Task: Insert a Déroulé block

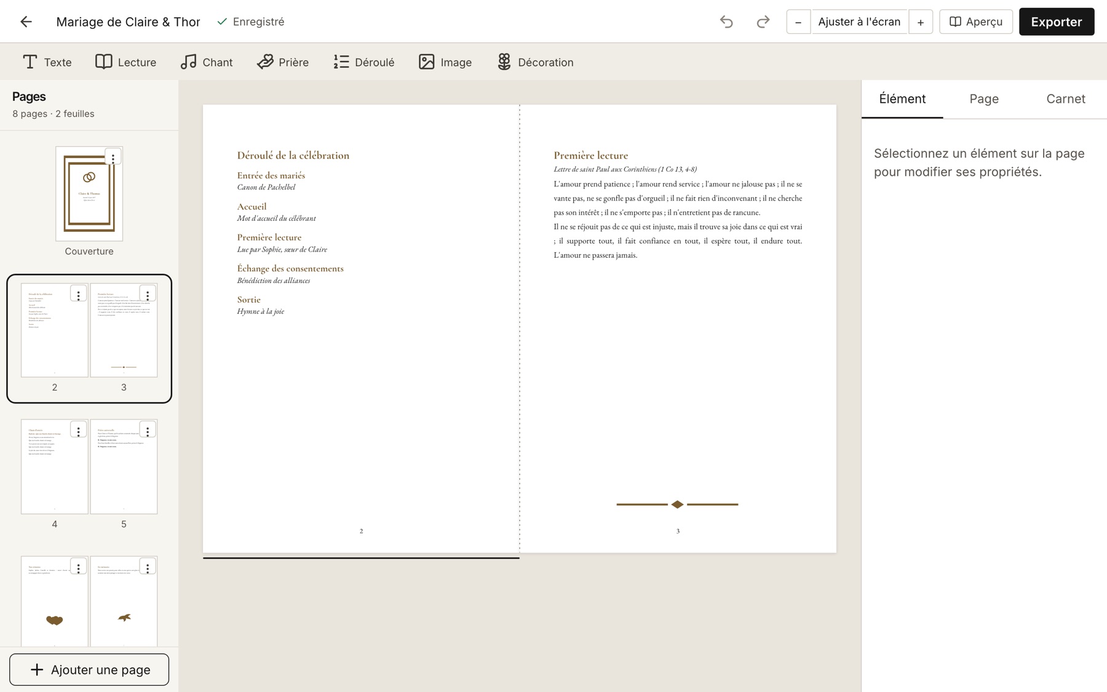Action: coord(363,62)
